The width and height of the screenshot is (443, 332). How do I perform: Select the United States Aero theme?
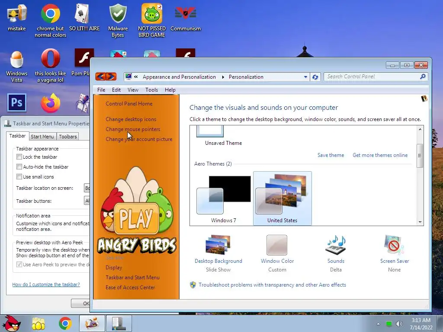pyautogui.click(x=282, y=198)
